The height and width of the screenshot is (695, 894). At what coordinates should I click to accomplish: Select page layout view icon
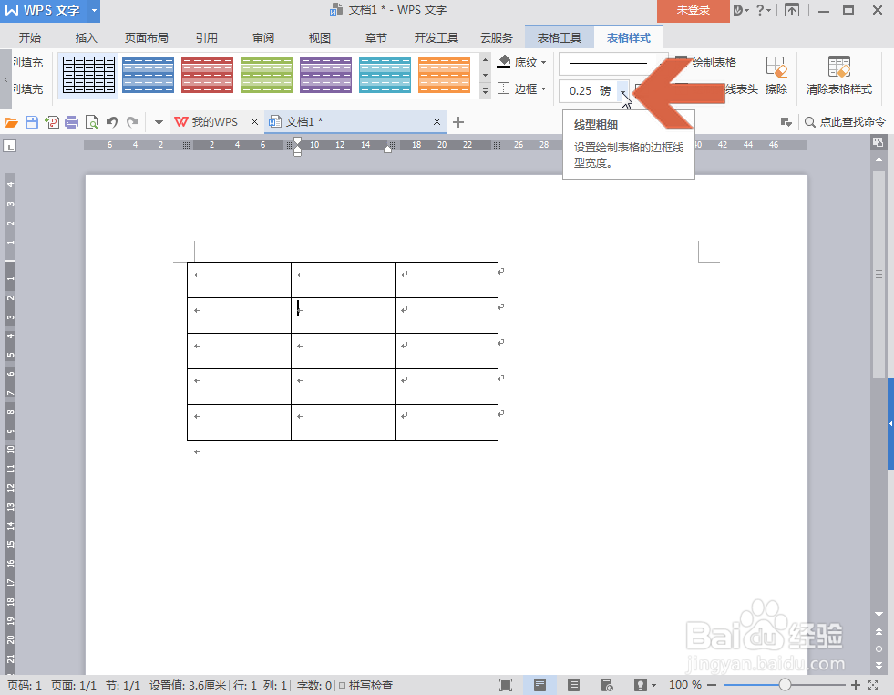(x=539, y=685)
